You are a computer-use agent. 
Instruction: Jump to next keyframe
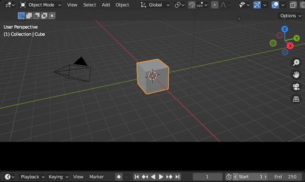click(x=169, y=177)
